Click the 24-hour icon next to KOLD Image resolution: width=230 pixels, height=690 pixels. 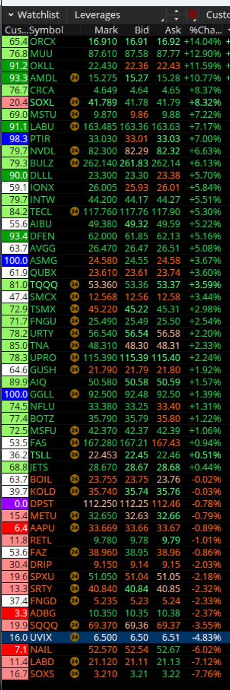[75, 492]
